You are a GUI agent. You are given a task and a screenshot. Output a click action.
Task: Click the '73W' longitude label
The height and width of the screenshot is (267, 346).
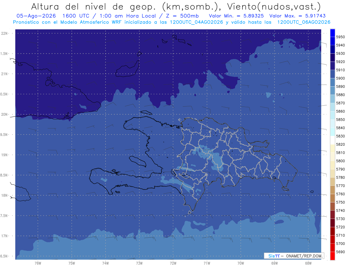pos(139,263)
